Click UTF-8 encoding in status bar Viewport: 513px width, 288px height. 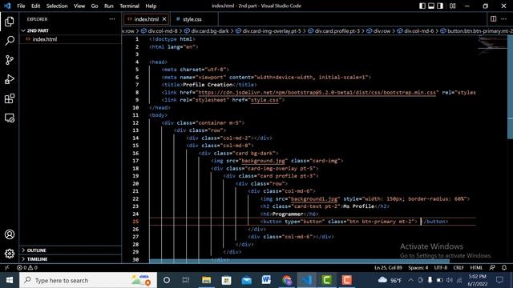(440, 268)
